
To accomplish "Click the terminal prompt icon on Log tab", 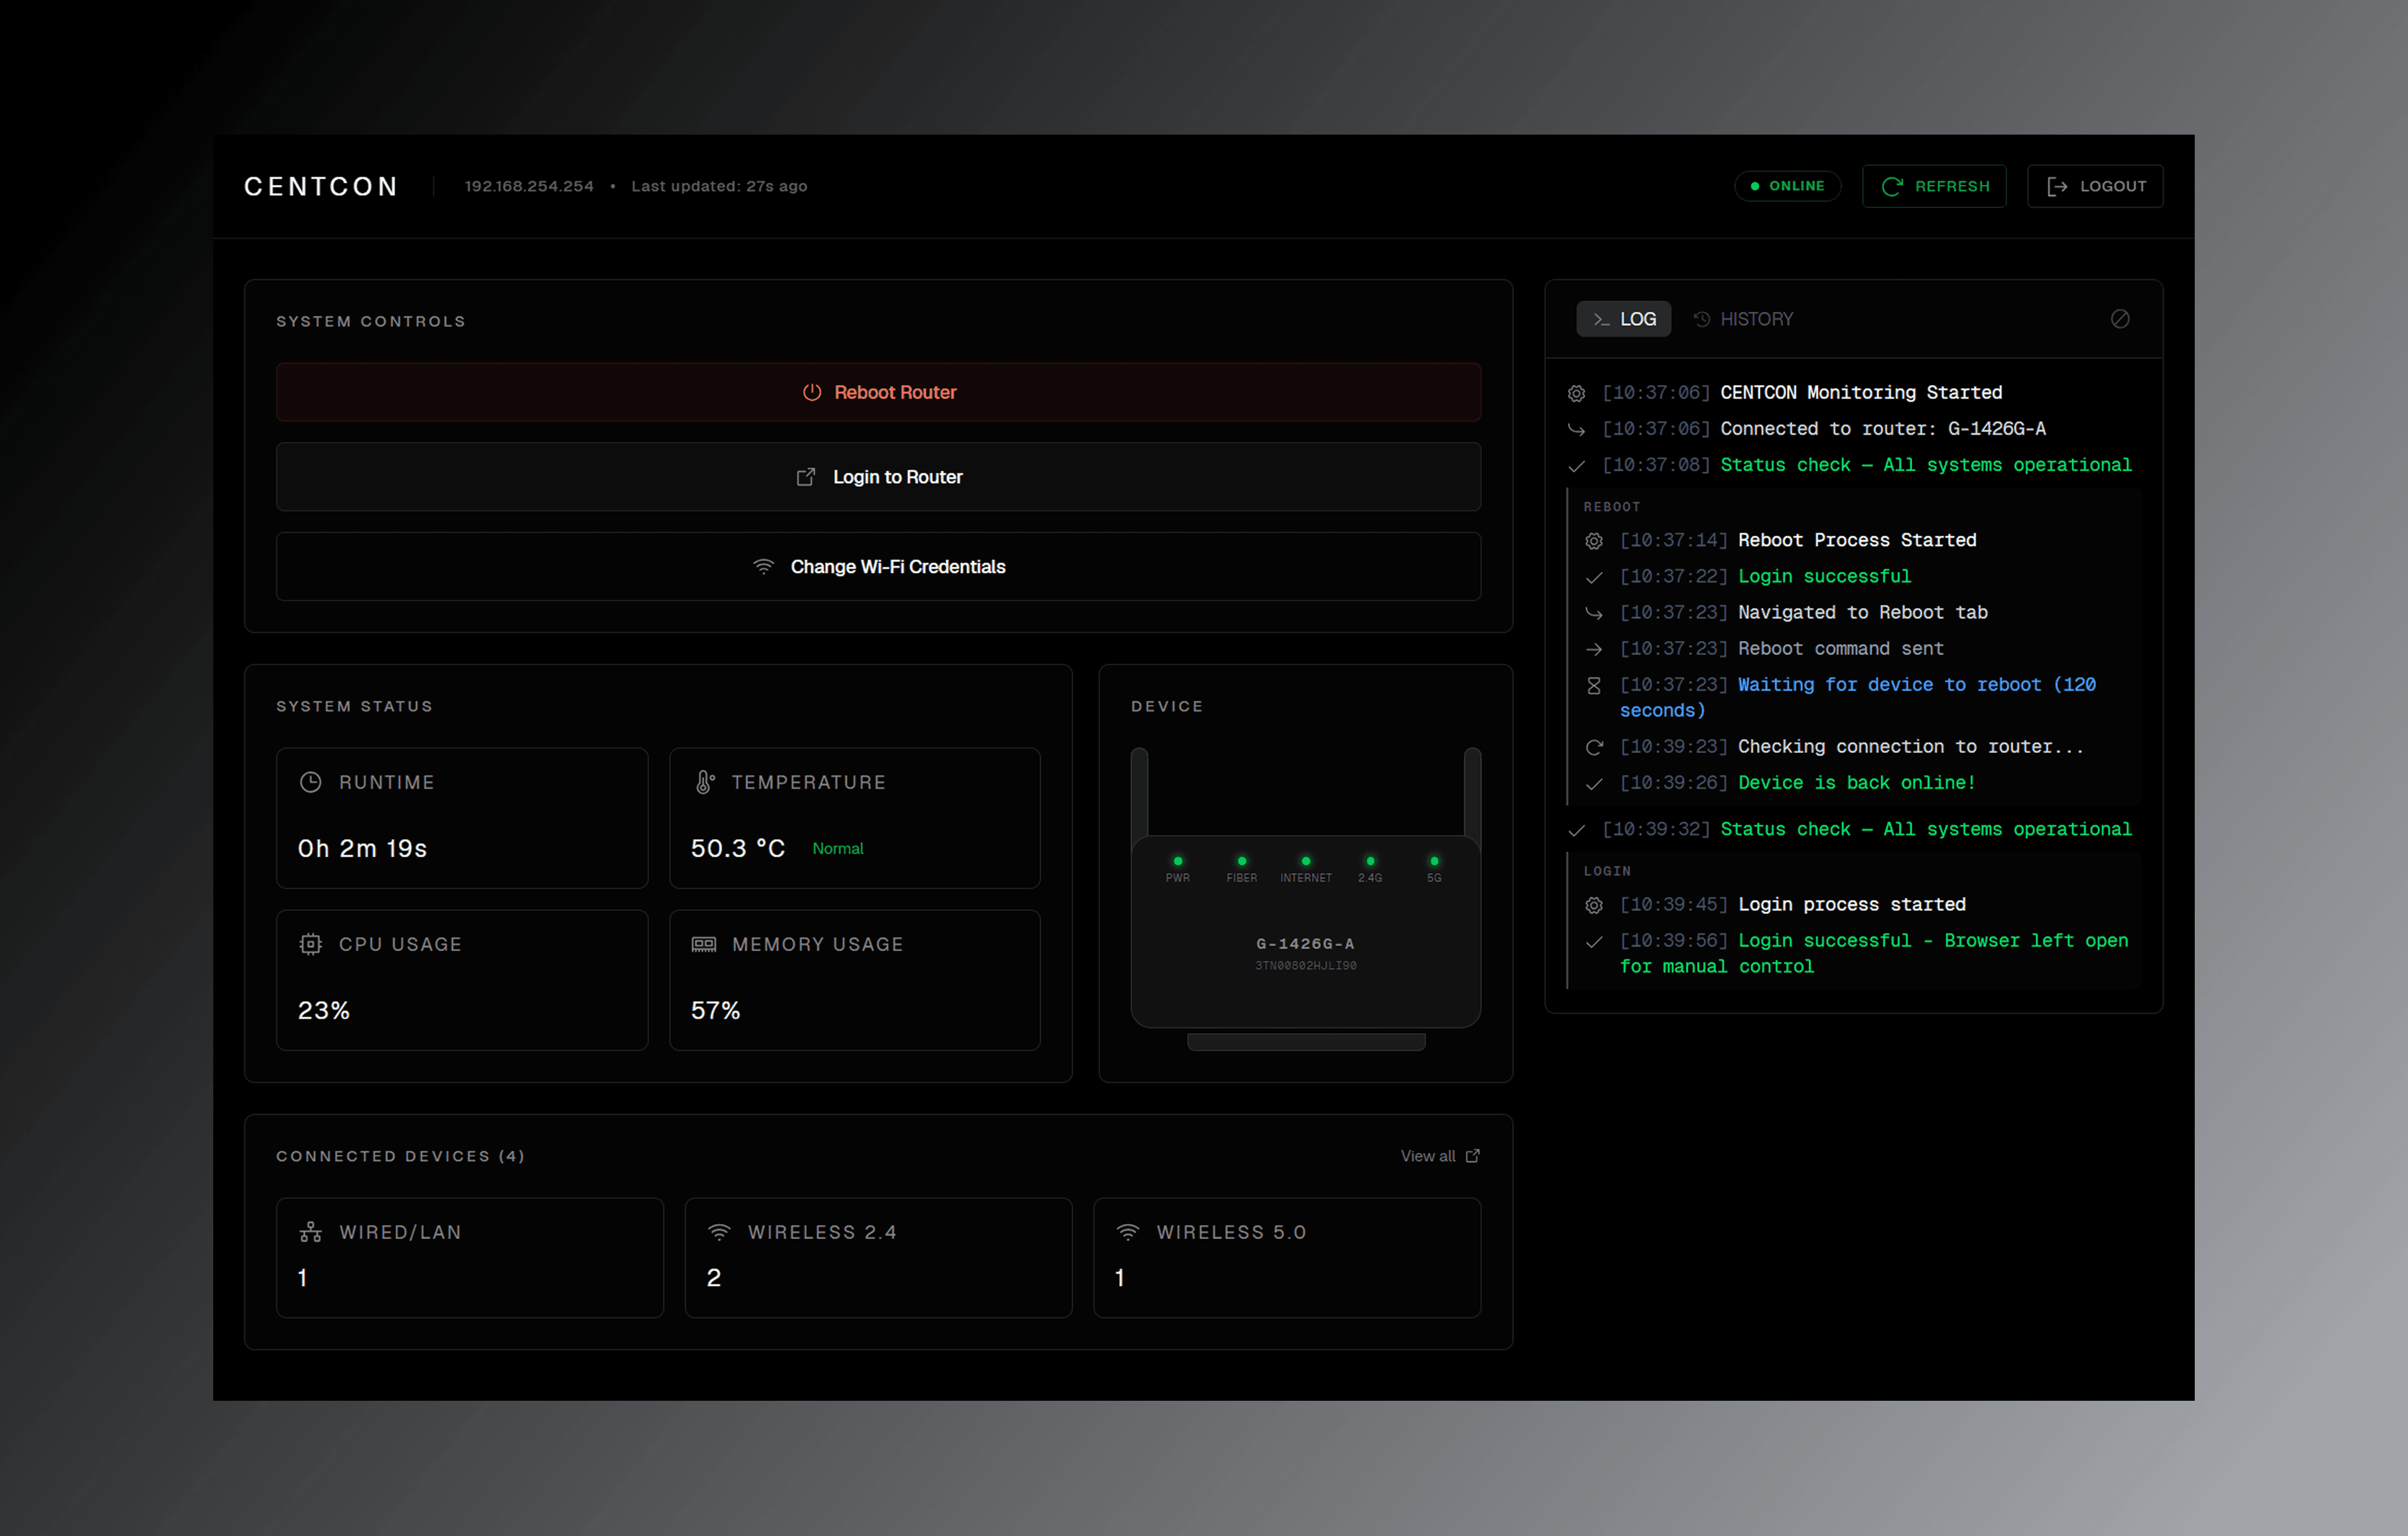I will [x=1601, y=319].
